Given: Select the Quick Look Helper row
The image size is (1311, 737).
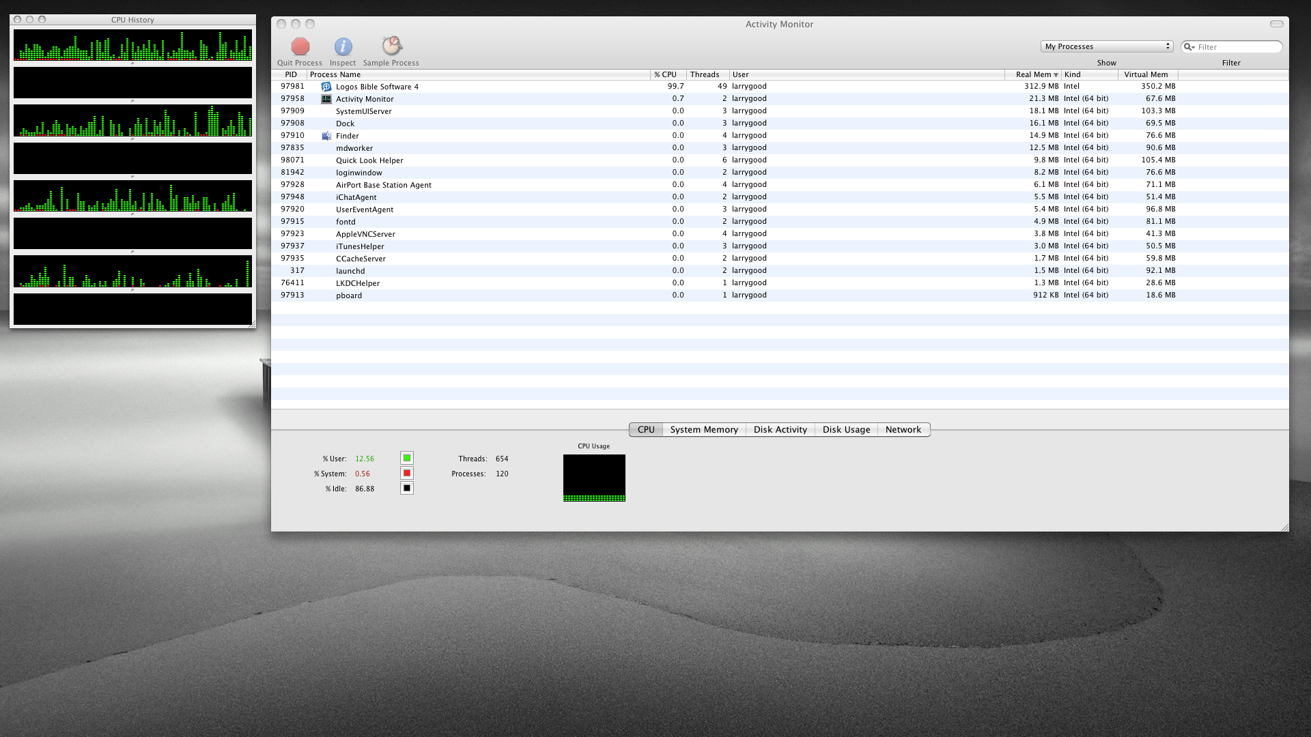Looking at the screenshot, I should [780, 160].
